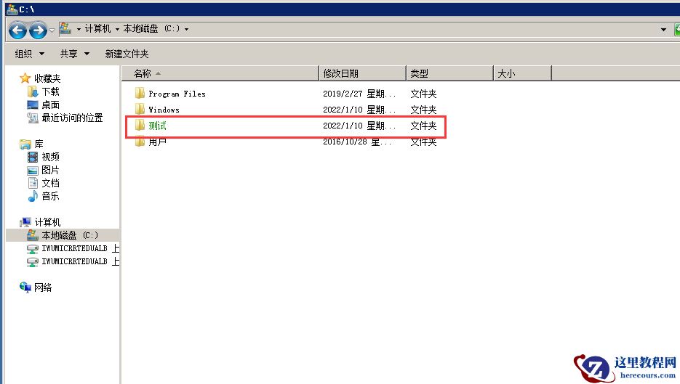The image size is (680, 384).
Task: Expand the arrow before 计算机 breadcrumb
Action: (x=79, y=29)
